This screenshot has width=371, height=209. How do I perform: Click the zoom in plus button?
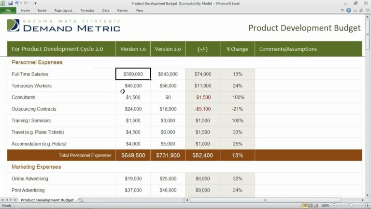[367, 206]
